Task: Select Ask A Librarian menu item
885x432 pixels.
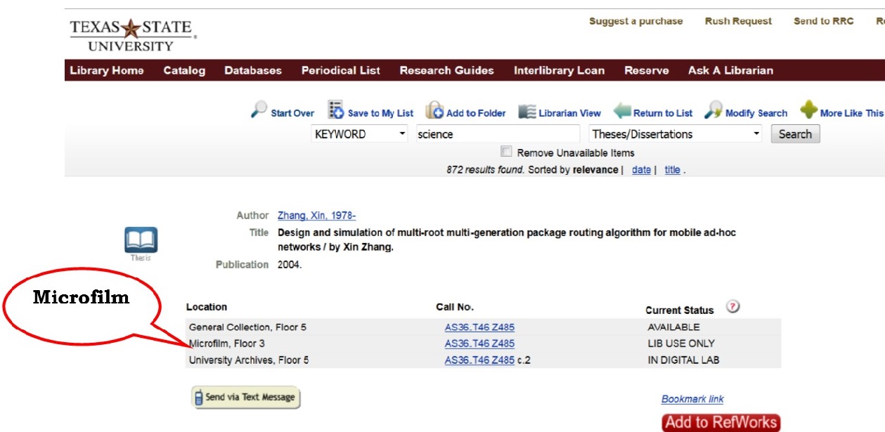Action: [730, 70]
